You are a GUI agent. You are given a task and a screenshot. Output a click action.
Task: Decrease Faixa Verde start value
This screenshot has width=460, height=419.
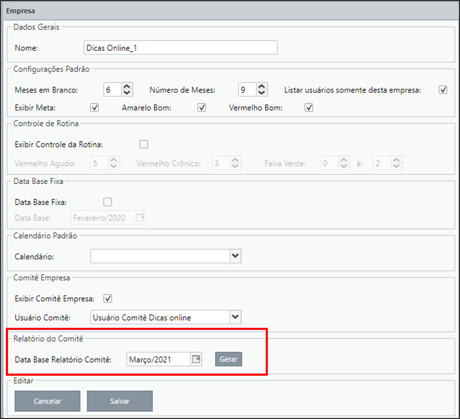tap(344, 166)
